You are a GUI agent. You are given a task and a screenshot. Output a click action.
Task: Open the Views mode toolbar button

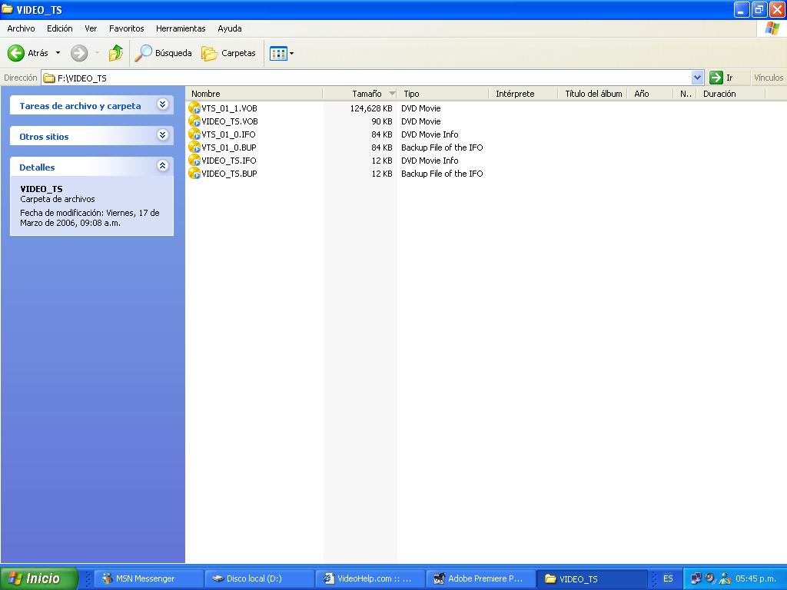[x=278, y=53]
